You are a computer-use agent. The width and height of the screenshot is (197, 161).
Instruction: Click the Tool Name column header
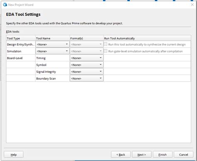pyautogui.click(x=52, y=38)
